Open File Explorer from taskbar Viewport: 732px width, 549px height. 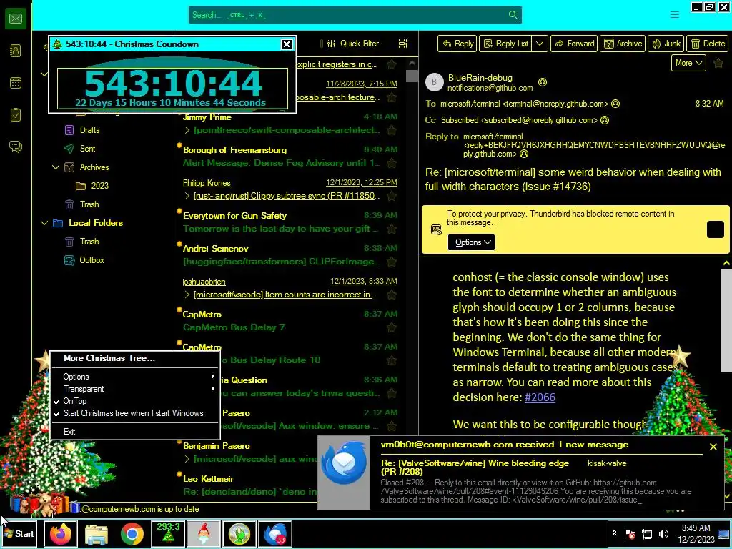(97, 533)
